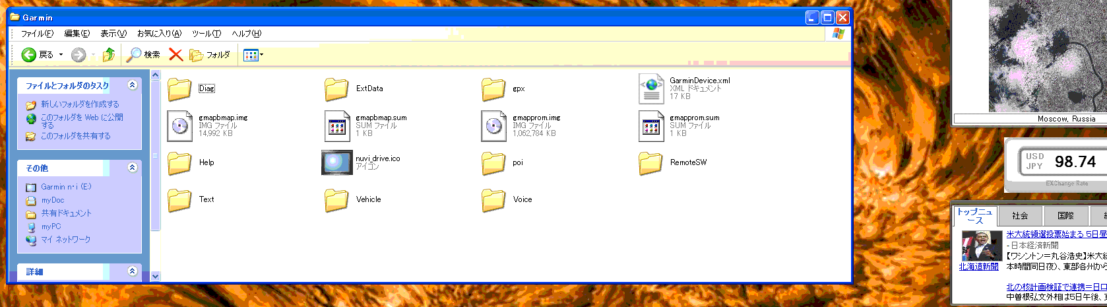Select the ExtData folder icon
The width and height of the screenshot is (1107, 307).
pyautogui.click(x=336, y=88)
